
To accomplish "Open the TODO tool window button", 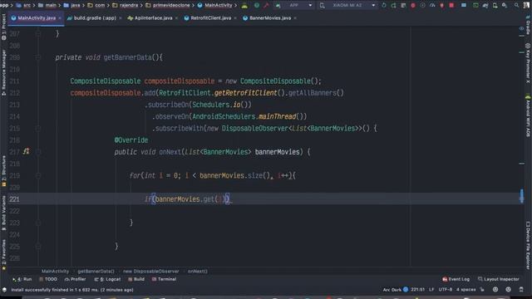I will point(48,279).
